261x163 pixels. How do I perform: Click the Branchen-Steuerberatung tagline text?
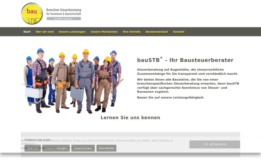pos(64,12)
